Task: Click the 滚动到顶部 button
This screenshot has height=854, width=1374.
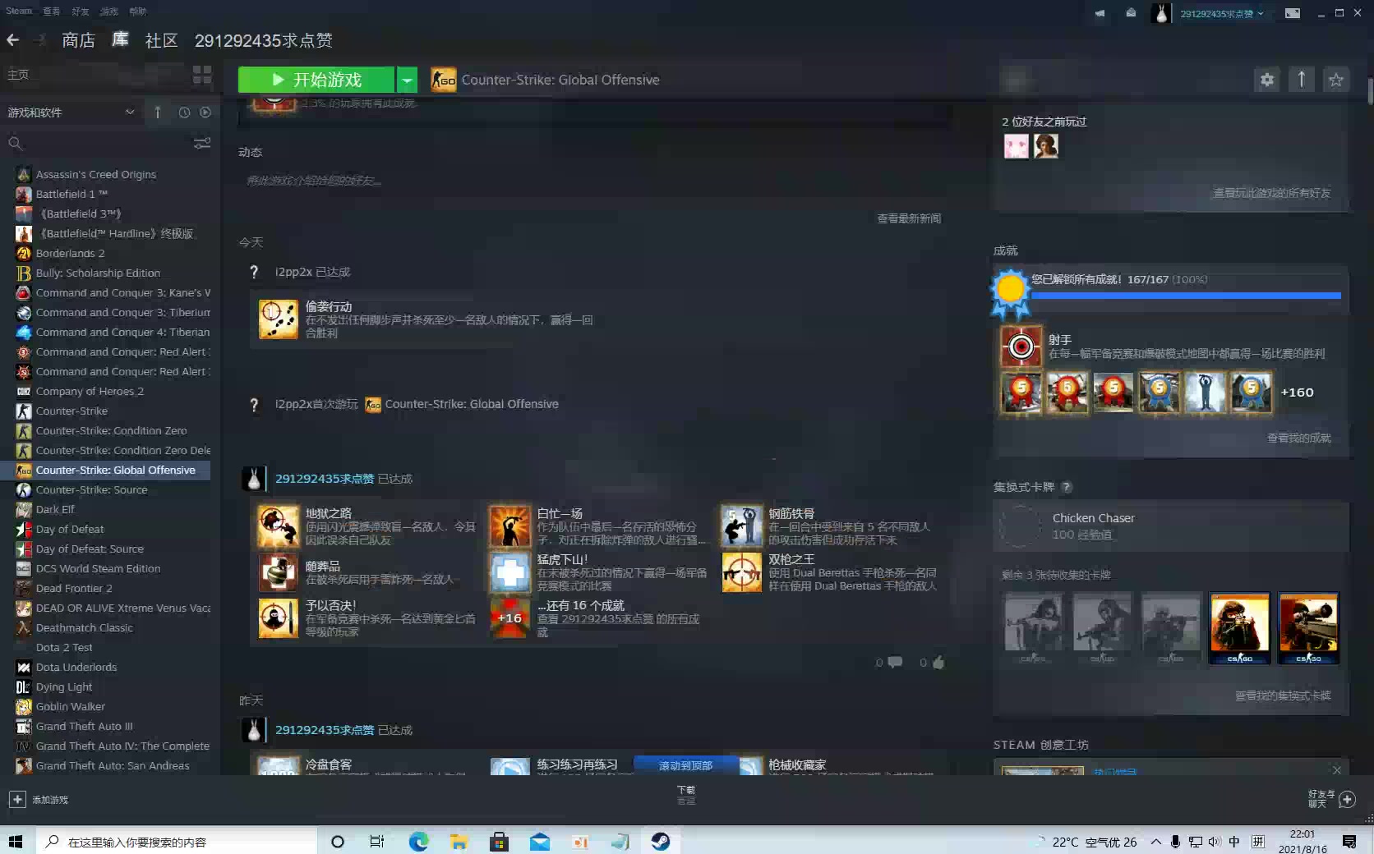Action: pos(685,765)
